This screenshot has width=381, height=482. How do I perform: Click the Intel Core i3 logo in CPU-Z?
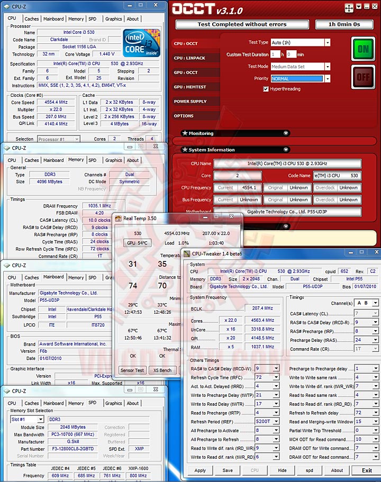point(141,43)
